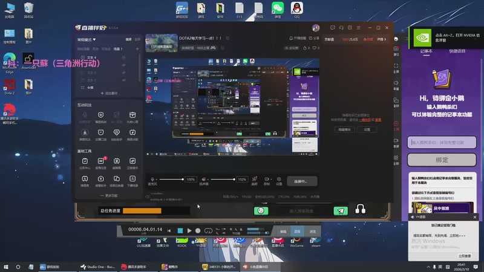Image resolution: width=484 pixels, height=272 pixels.
Task: Click the green paper-plane send button
Action: click(341, 211)
